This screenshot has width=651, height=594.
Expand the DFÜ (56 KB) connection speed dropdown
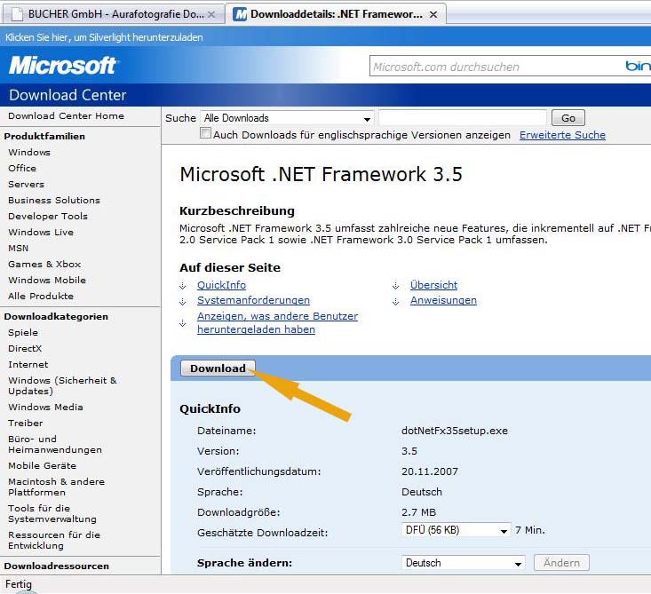[x=504, y=531]
